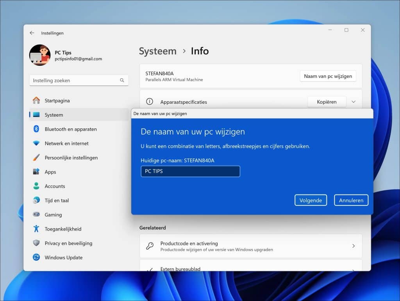Viewport: 400px width, 301px height.
Task: Click the Startpagina home icon
Action: click(x=36, y=101)
